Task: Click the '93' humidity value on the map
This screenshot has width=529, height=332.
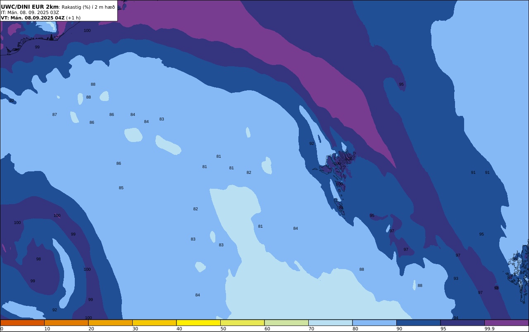Action: click(456, 279)
